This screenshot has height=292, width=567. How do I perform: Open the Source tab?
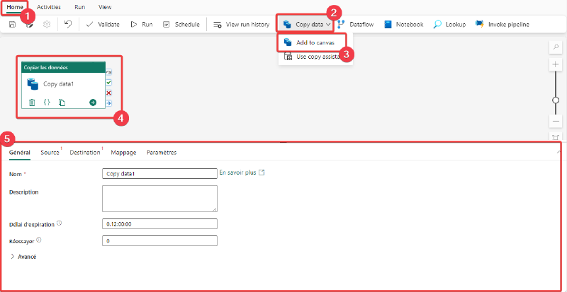(x=50, y=153)
